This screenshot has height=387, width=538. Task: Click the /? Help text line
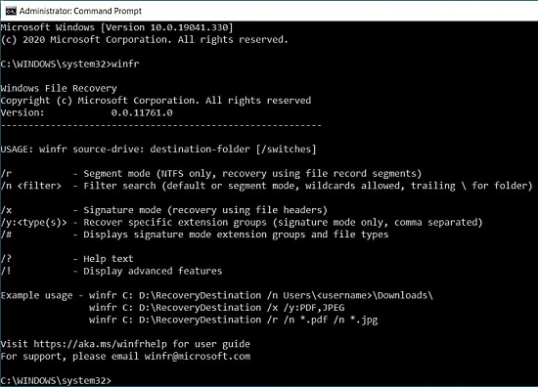67,259
